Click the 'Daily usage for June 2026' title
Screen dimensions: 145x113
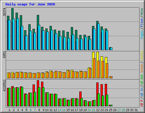30,4
